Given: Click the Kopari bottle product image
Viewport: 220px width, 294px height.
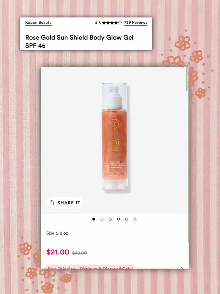Looking at the screenshot, I should pyautogui.click(x=115, y=137).
